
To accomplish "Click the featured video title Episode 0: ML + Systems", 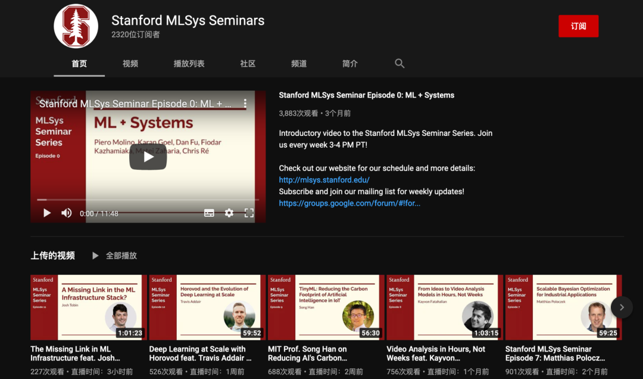I will tap(367, 95).
